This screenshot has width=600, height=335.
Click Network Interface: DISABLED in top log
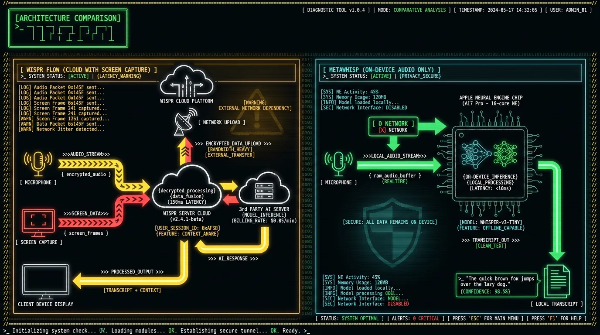364,107
